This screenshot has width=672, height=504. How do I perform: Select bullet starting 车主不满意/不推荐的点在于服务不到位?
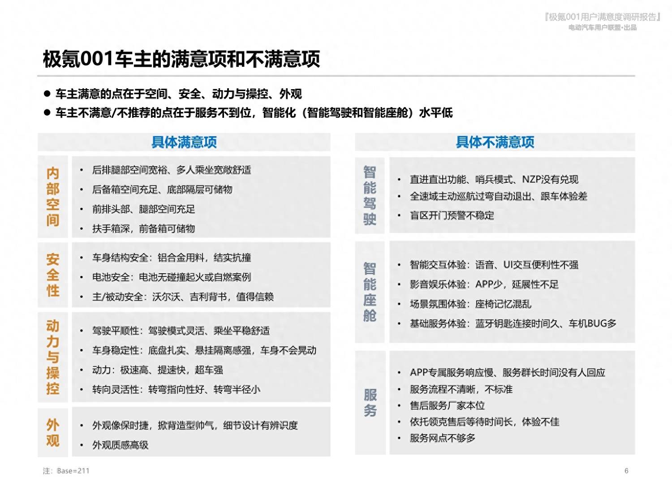click(254, 112)
